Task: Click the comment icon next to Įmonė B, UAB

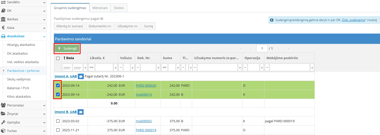Action: [x=81, y=112]
